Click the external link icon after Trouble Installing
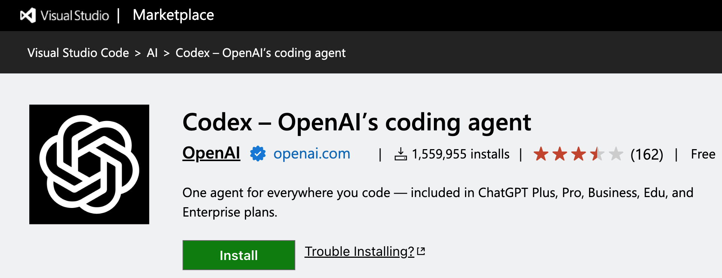This screenshot has width=722, height=278. 421,251
